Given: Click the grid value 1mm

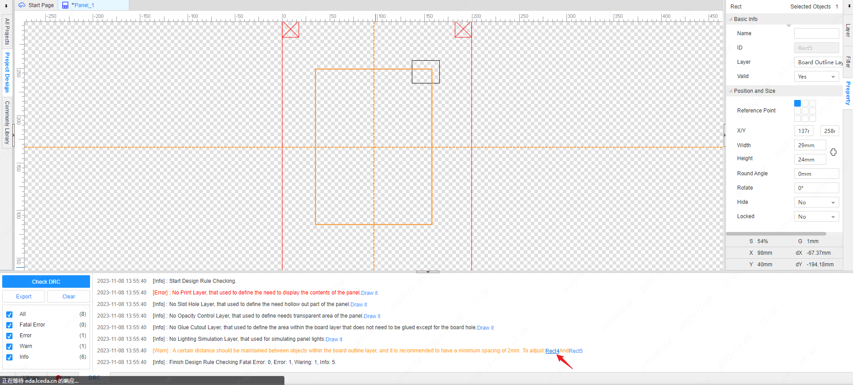Looking at the screenshot, I should coord(812,241).
